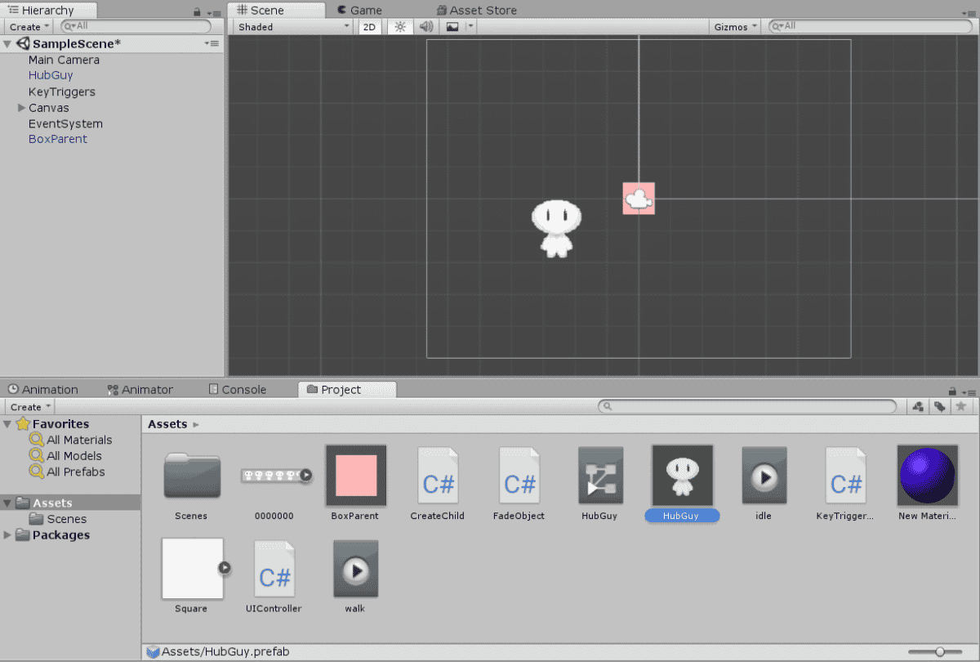Click Create in the Project panel
The width and height of the screenshot is (980, 662).
click(28, 406)
